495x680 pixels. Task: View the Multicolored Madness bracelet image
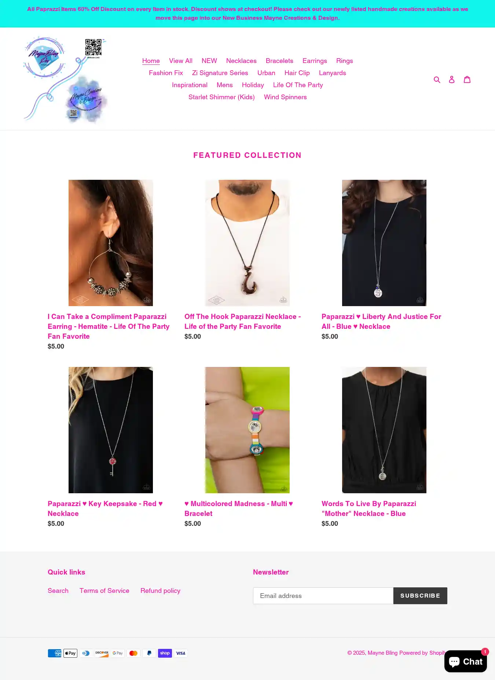tap(247, 430)
